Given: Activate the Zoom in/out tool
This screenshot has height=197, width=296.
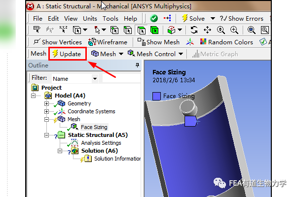Looking at the screenshot, I should coord(221,30).
